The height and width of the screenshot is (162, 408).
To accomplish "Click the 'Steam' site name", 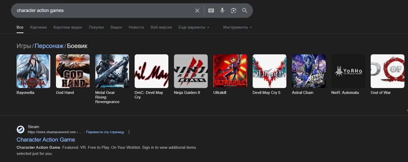I will click(x=33, y=127).
